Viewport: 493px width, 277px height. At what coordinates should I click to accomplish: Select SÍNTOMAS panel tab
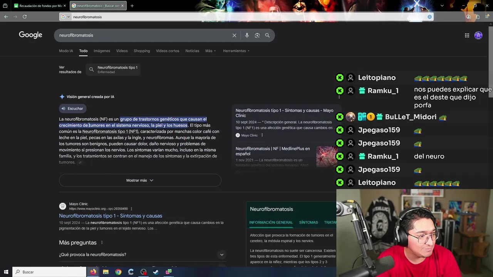coord(308,222)
